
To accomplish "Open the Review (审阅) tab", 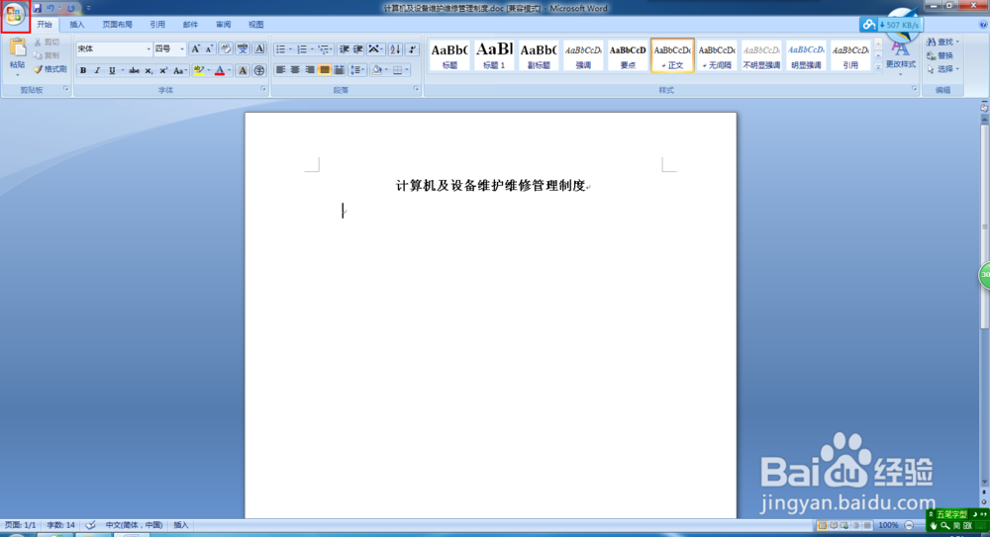I will (223, 25).
